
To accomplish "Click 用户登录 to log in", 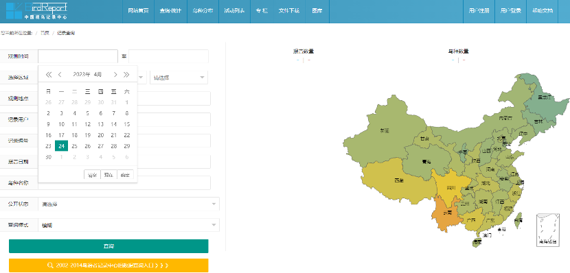I will tap(511, 11).
